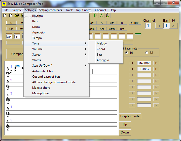Click the Easy Music Composer title bar icon
Viewport: 181px width, 141px height.
pyautogui.click(x=4, y=4)
